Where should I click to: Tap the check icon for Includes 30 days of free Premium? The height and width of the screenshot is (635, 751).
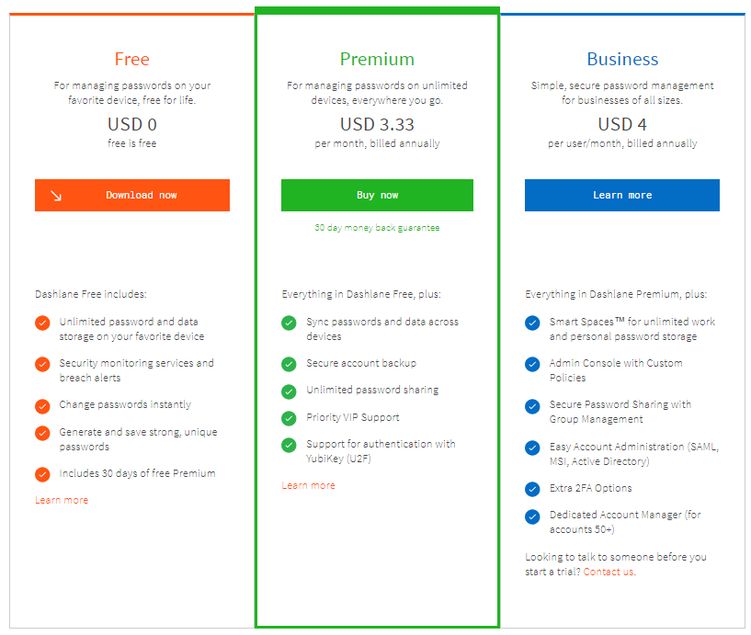[x=42, y=474]
